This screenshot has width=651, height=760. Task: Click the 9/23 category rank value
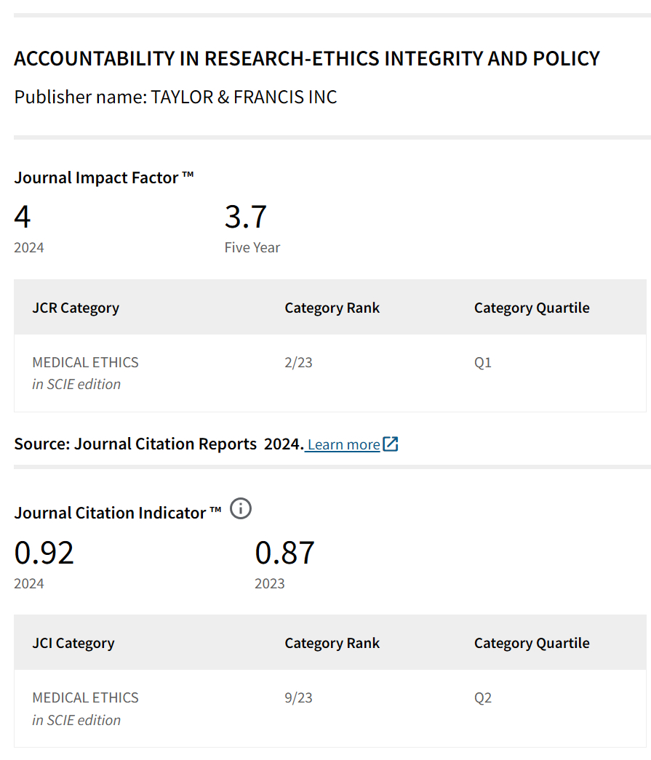(298, 697)
